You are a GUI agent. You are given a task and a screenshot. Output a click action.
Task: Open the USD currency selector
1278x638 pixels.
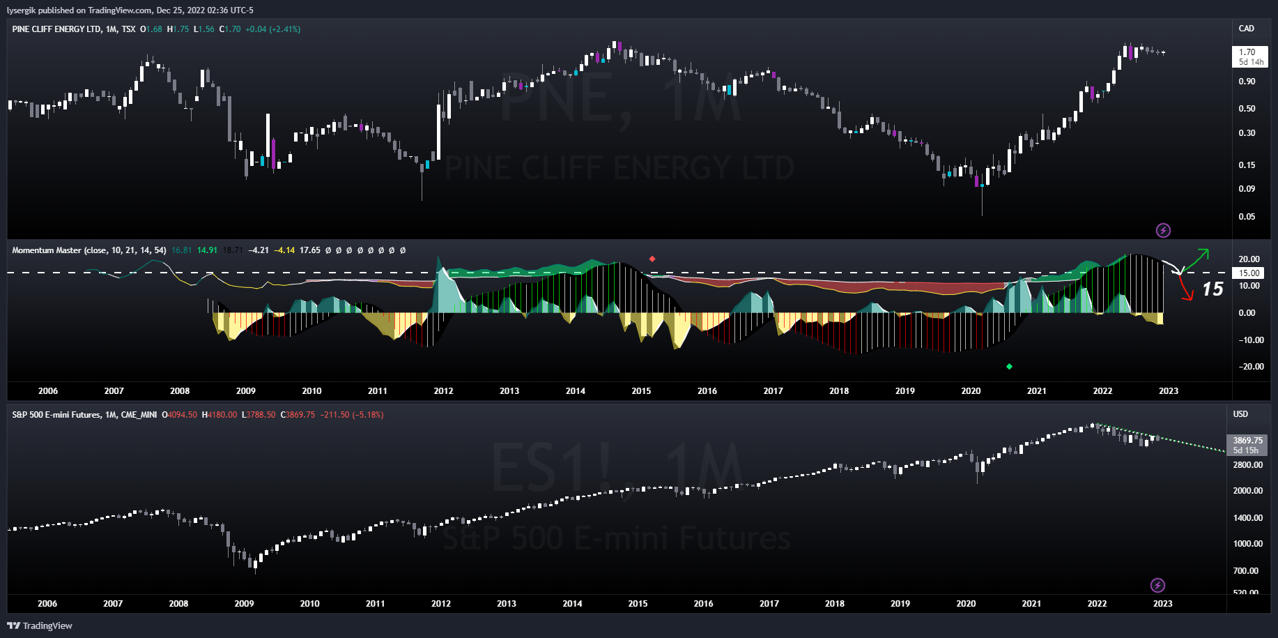pos(1241,414)
